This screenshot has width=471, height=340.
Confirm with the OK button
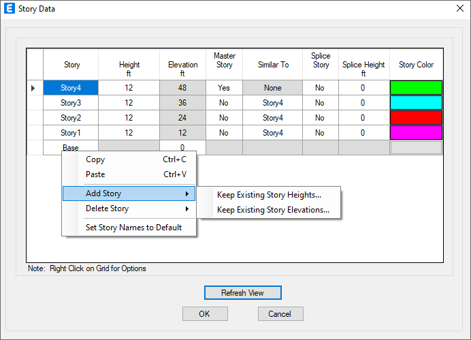click(205, 314)
